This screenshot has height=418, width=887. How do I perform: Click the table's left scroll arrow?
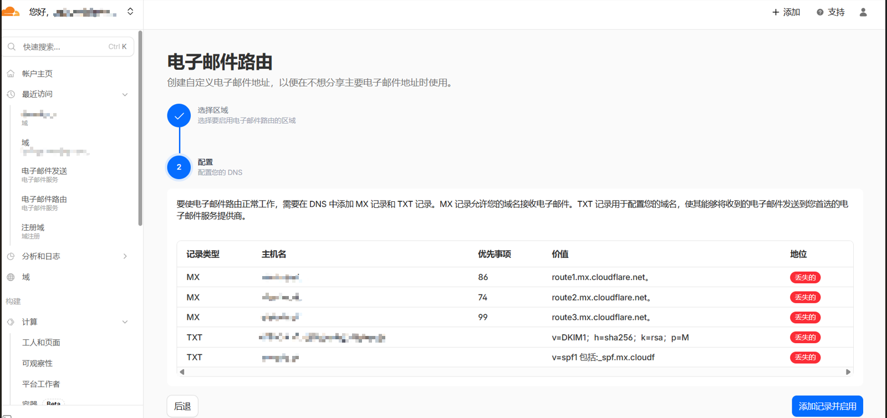click(182, 372)
